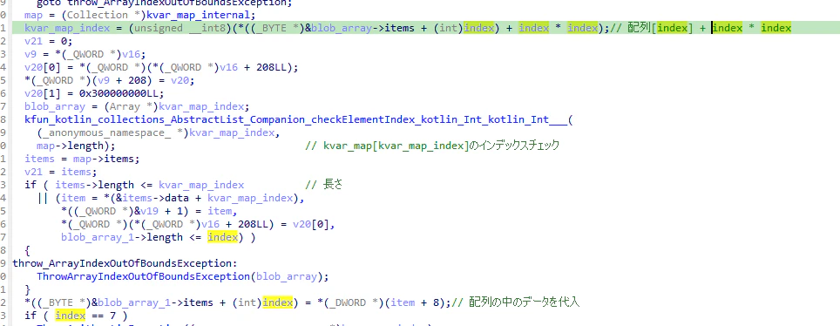Click the opening brace '{' line

pos(27,250)
